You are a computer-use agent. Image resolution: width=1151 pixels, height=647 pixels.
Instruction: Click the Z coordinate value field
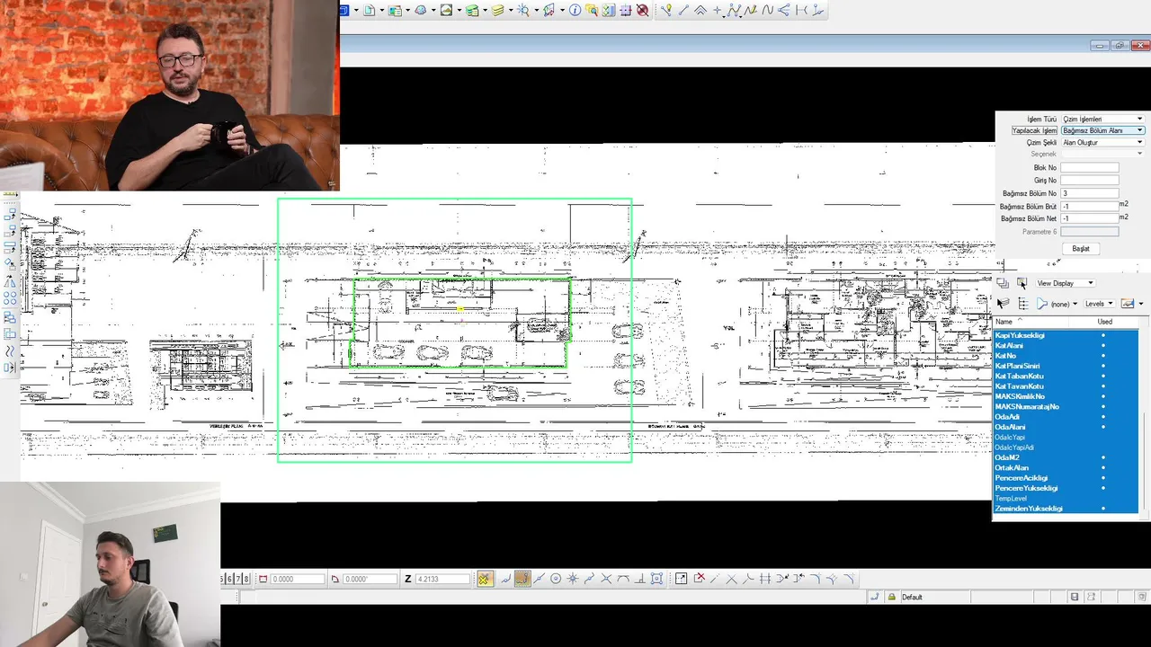coord(442,579)
